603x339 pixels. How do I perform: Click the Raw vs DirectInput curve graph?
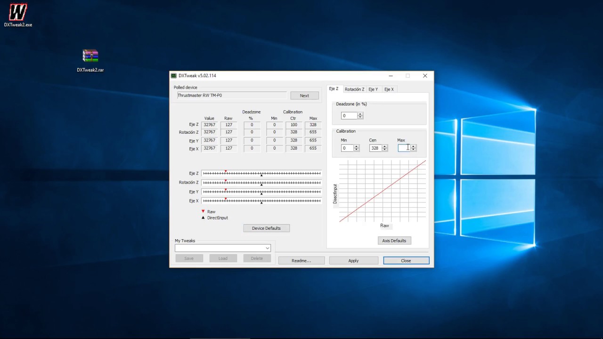[x=383, y=191]
